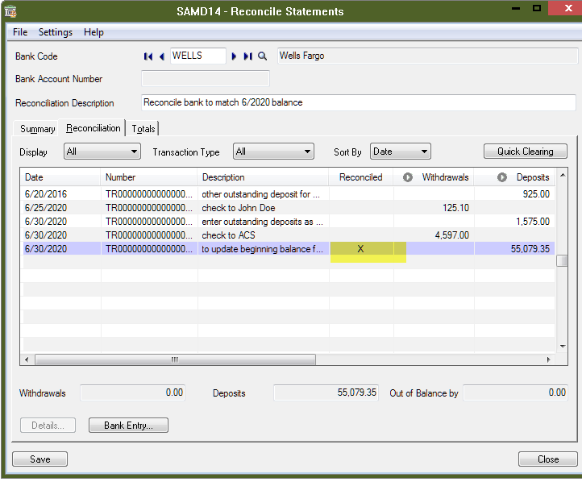This screenshot has width=582, height=486.
Task: Expand the Transaction Type dropdown
Action: (x=272, y=152)
